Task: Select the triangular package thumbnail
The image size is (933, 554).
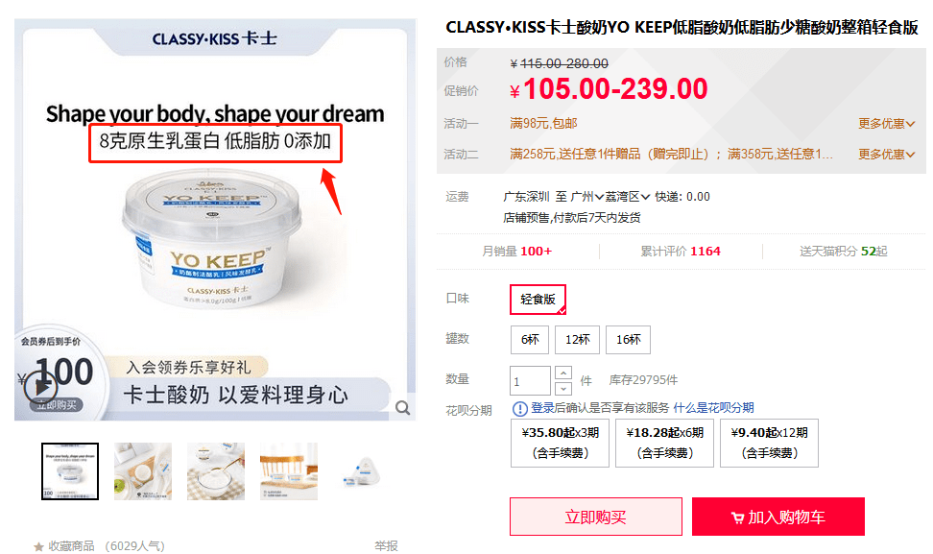Action: (362, 471)
